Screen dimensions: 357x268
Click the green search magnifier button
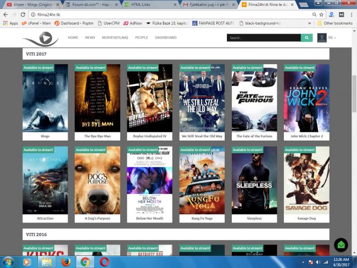[x=306, y=38]
